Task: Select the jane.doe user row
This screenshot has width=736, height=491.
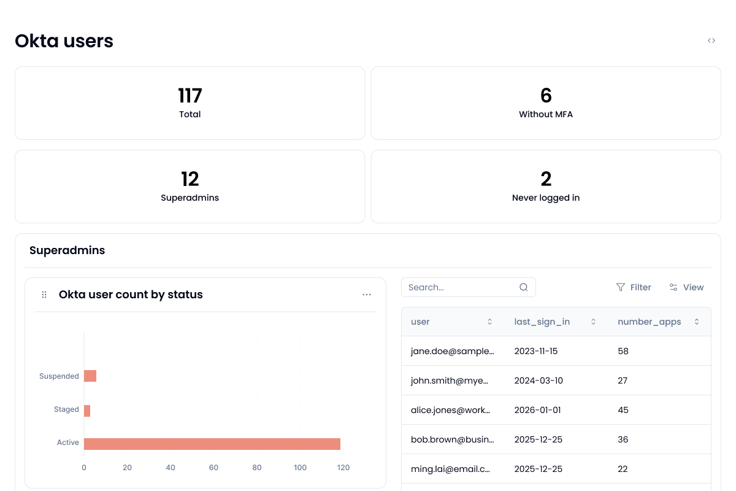Action: [x=452, y=351]
